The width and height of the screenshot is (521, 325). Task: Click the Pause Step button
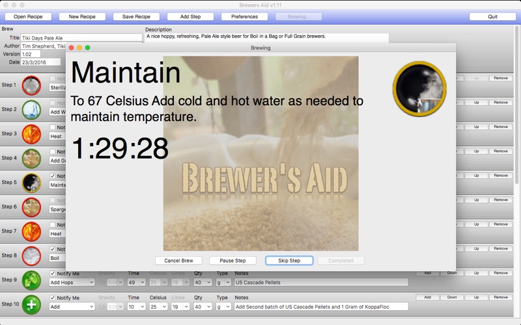(232, 261)
